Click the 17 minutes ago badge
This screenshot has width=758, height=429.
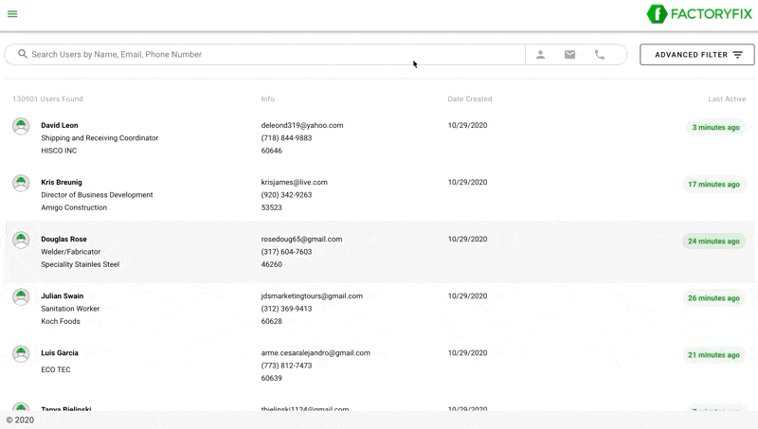pos(714,185)
